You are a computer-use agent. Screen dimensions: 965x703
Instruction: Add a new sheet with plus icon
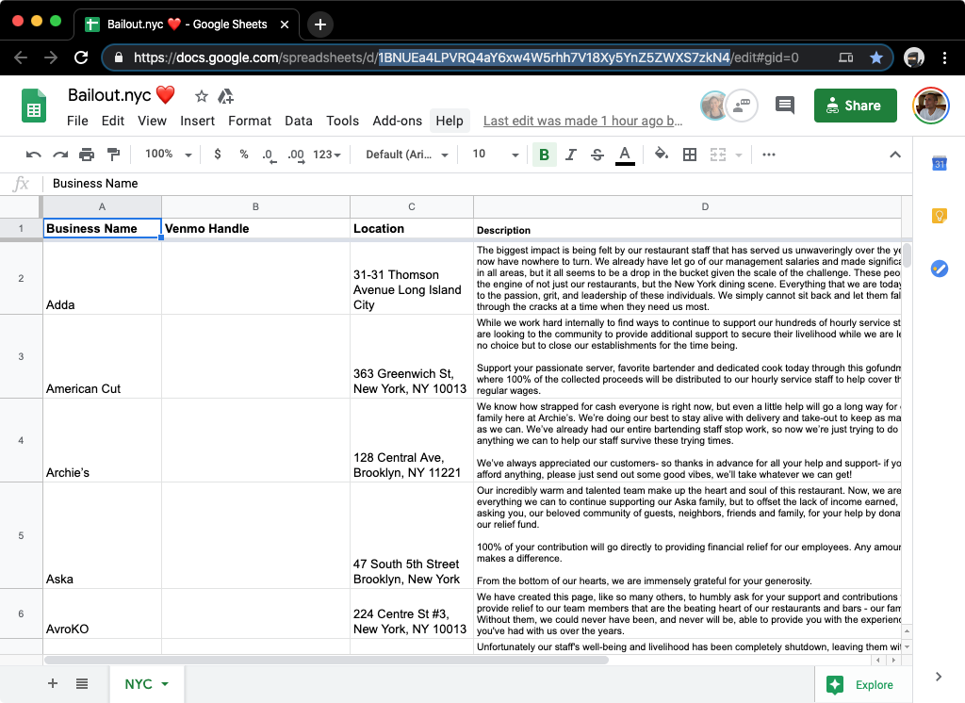point(53,683)
